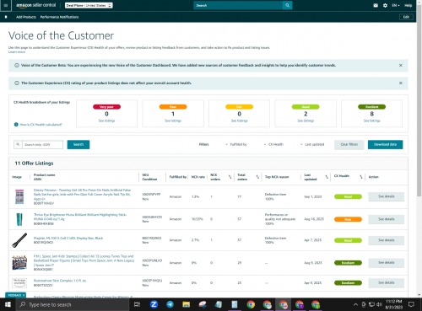Expand the CX Health filter
This screenshot has width=422, height=311.
273,144
